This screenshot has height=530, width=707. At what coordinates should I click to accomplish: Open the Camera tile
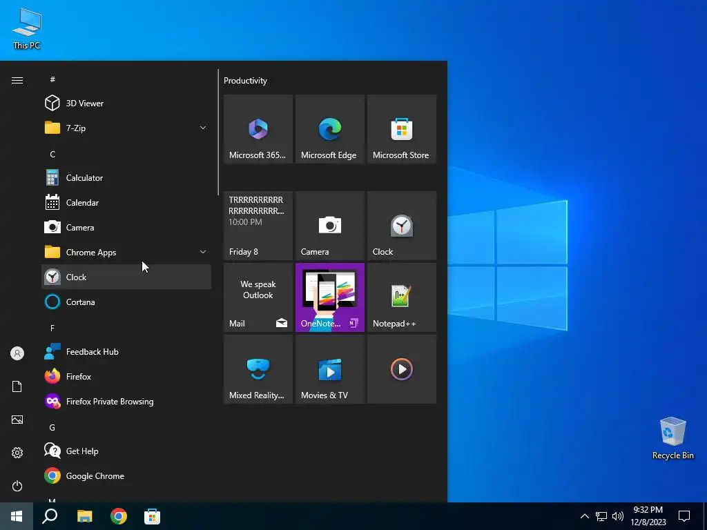tap(329, 226)
